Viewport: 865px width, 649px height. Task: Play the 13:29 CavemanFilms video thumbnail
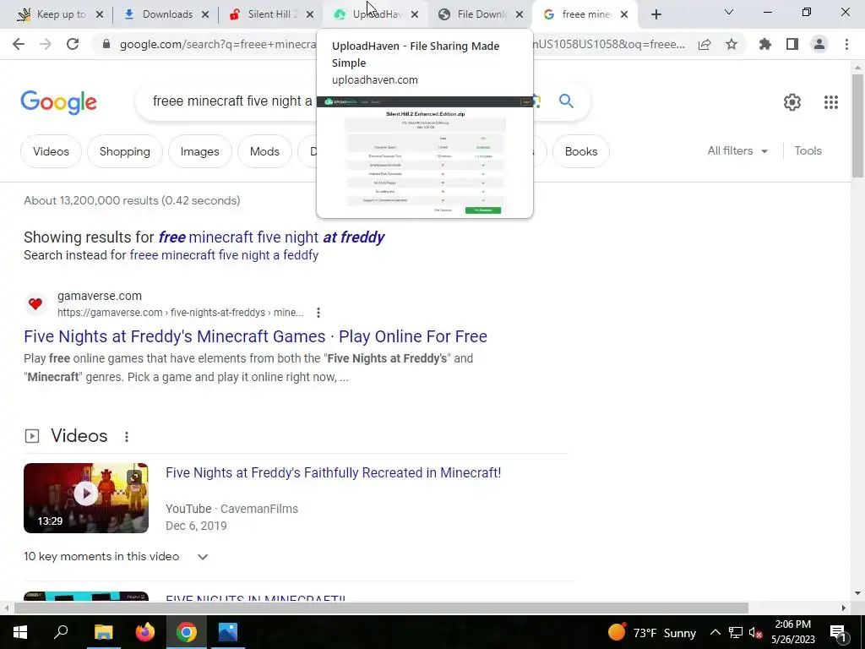click(x=86, y=498)
